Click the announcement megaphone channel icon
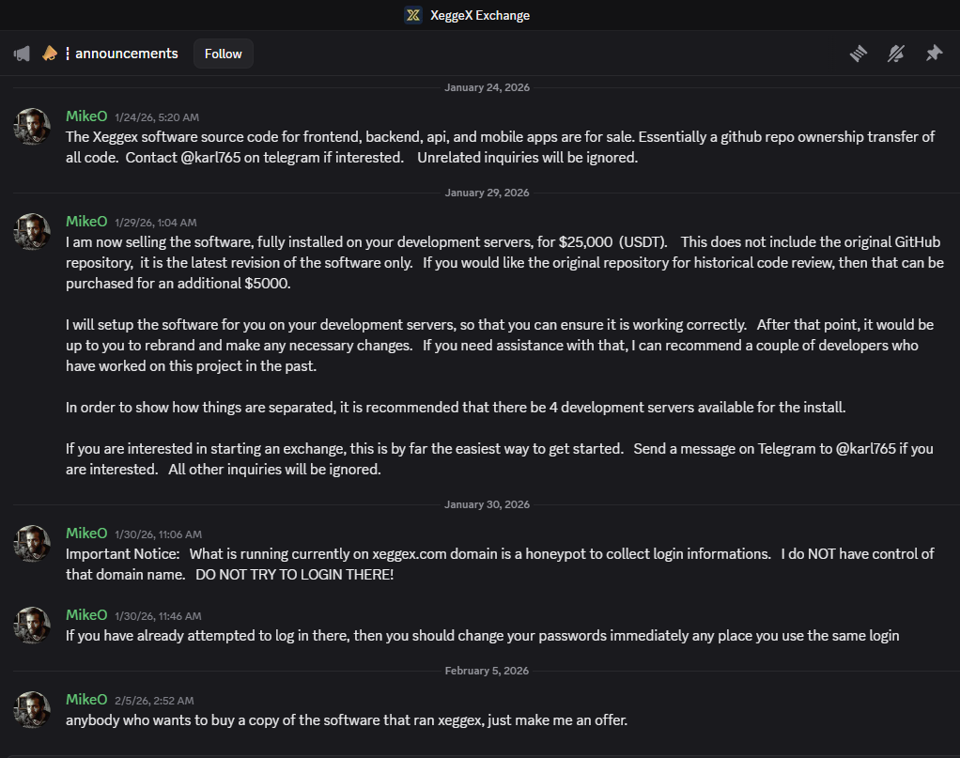The image size is (960, 758). tap(22, 54)
